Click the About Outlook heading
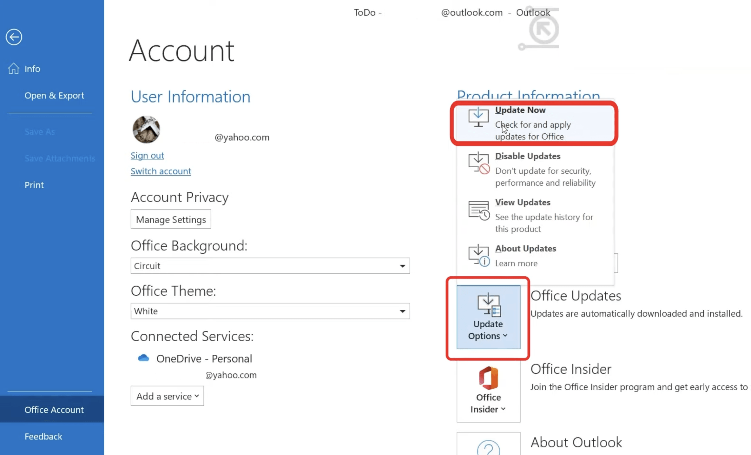 click(576, 442)
